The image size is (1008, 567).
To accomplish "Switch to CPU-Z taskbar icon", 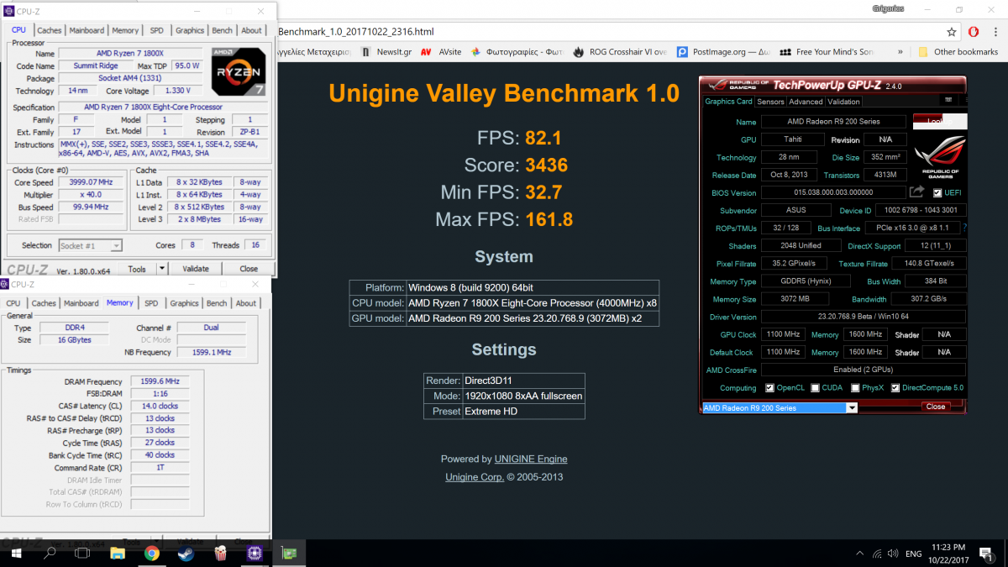I will (254, 554).
